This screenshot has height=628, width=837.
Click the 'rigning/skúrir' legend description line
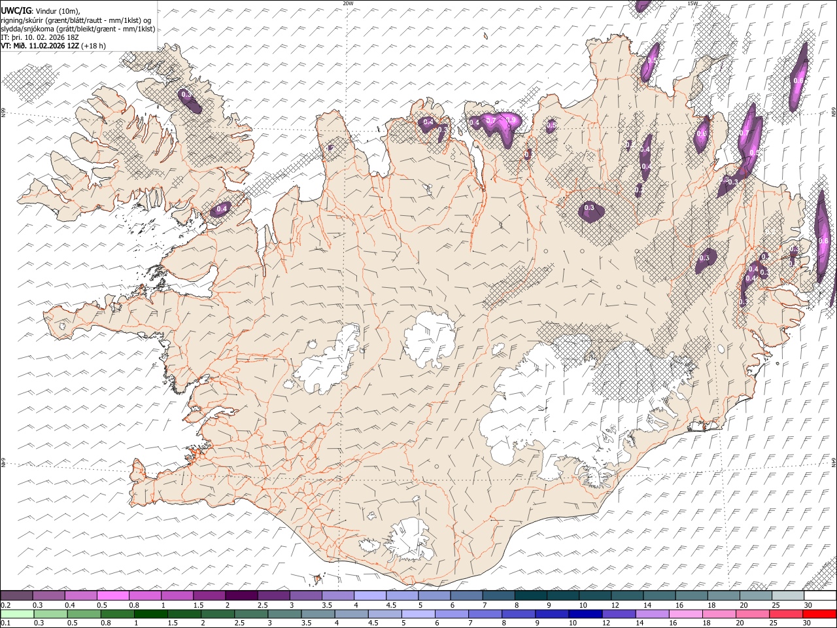76,20
